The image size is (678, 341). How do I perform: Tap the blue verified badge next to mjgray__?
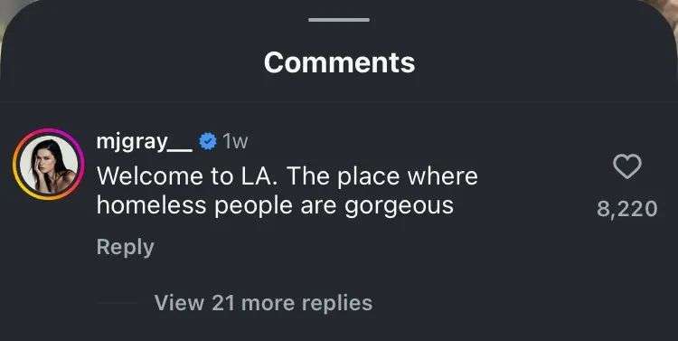click(x=208, y=141)
